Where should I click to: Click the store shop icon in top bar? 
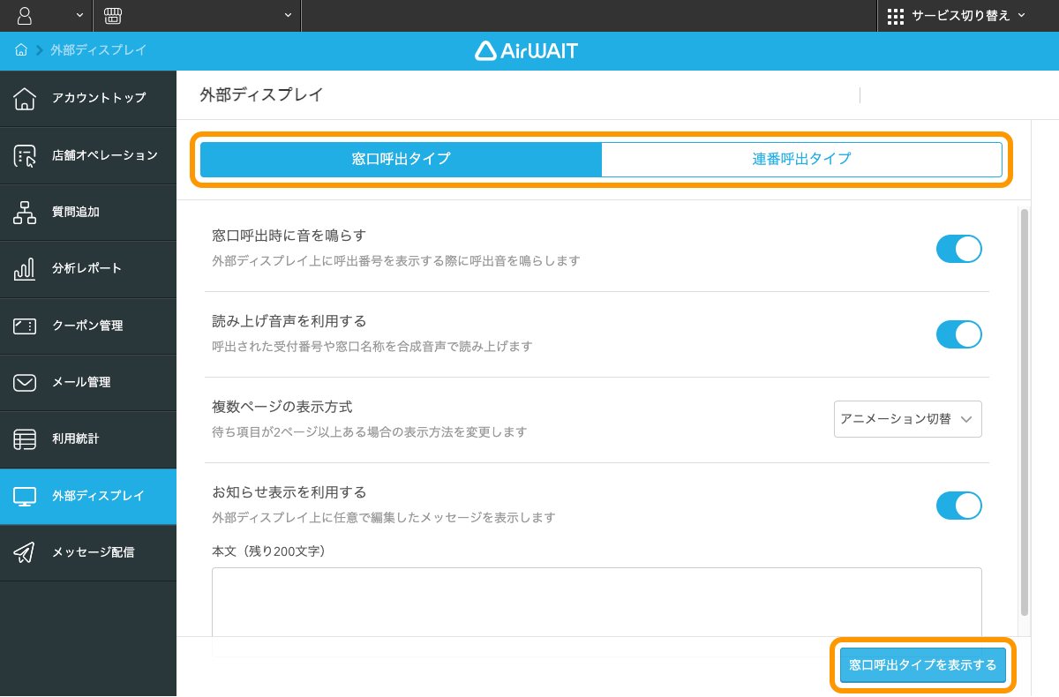112,15
